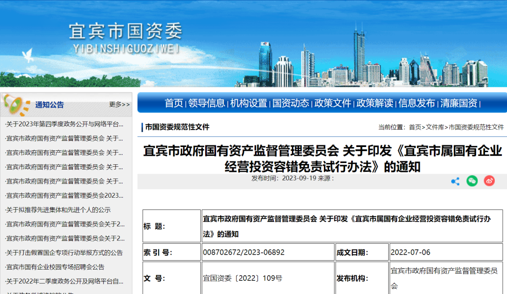Open the 清廉国资 menu item
The width and height of the screenshot is (507, 294).
[459, 103]
